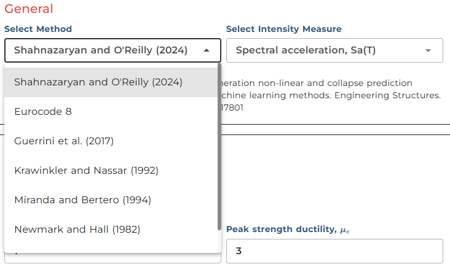Click the Peak strength ductility label

click(280, 230)
